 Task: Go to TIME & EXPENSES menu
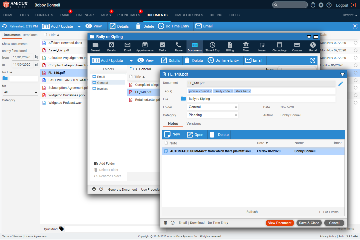(x=189, y=15)
